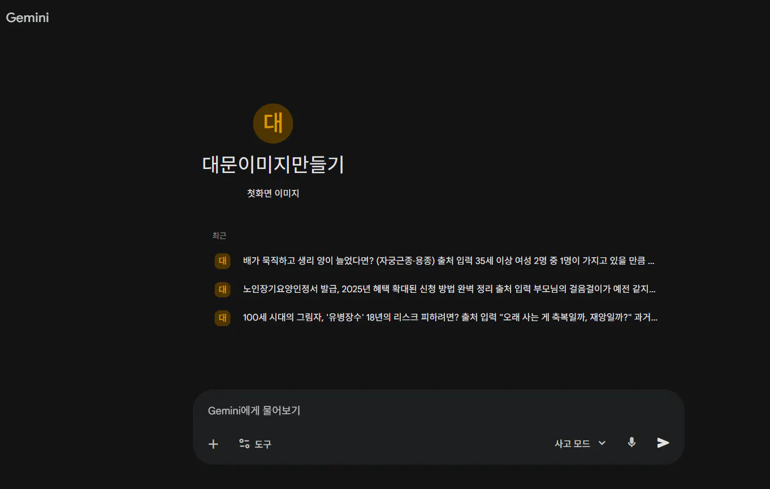Image resolution: width=770 pixels, height=489 pixels.
Task: Open the 도구 (Tools) icon
Action: click(x=244, y=444)
